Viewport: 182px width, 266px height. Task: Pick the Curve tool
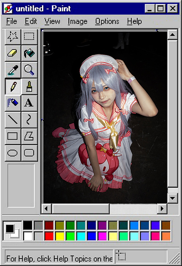click(29, 119)
